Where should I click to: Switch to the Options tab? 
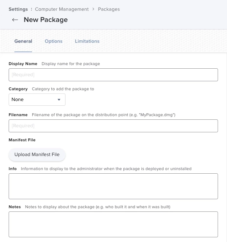[54, 41]
